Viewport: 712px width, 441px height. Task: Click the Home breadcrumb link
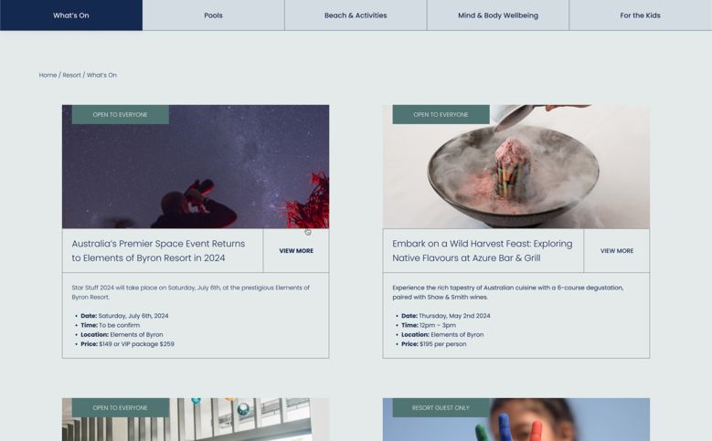[x=48, y=75]
